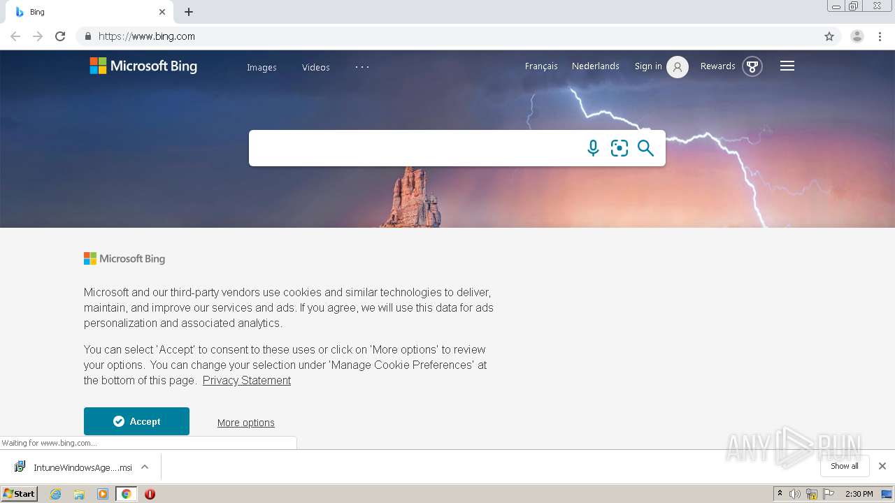Click the show desktop icon beside the clock

pos(887,494)
